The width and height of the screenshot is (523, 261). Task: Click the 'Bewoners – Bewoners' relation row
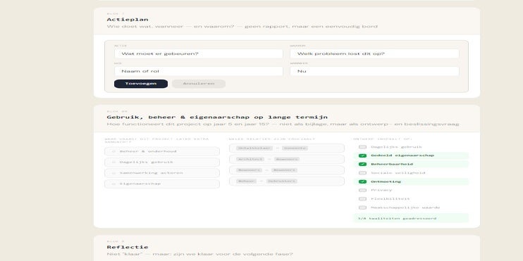click(x=287, y=170)
